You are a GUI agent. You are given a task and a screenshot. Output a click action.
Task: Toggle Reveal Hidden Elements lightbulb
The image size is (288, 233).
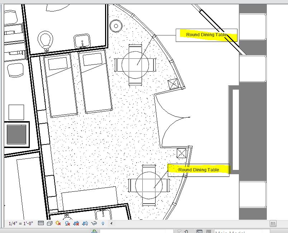103,223
